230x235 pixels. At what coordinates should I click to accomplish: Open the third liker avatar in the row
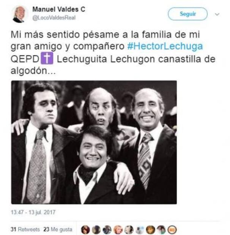tap(107, 230)
